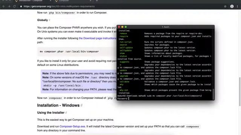Minimize the terminal with yellow button

point(122,27)
